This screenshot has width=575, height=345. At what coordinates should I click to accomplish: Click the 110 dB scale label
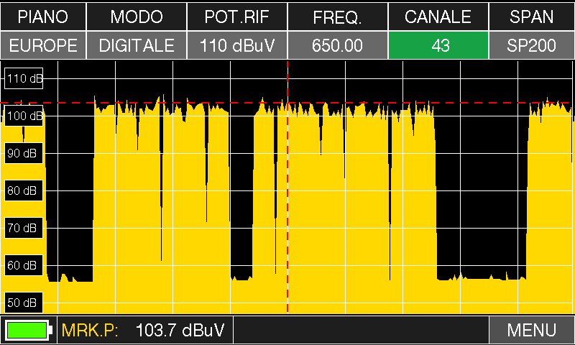(x=24, y=78)
